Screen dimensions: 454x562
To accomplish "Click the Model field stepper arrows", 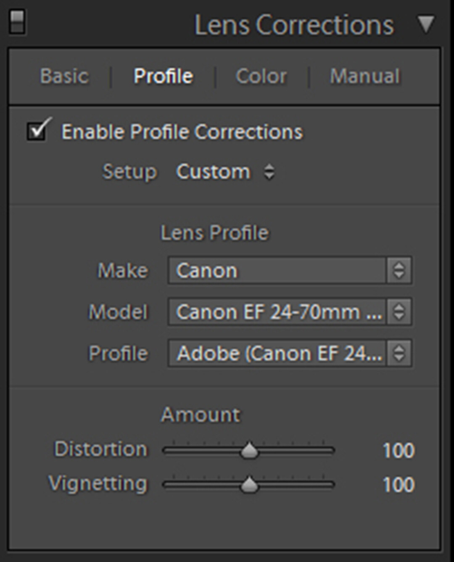I will [399, 312].
